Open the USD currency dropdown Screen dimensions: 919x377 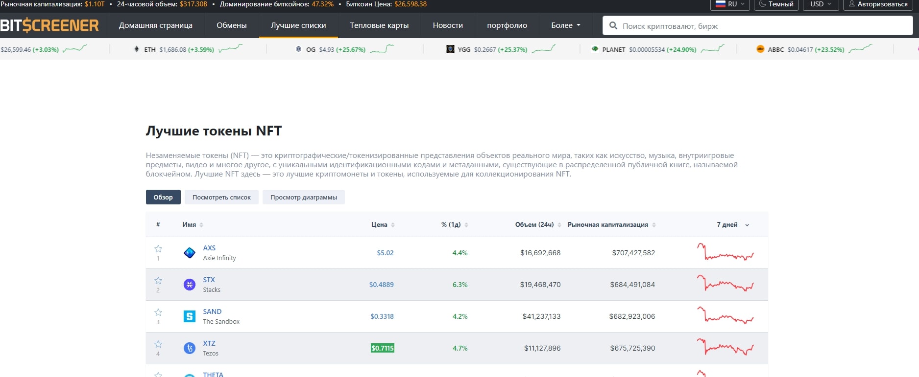[x=821, y=4]
